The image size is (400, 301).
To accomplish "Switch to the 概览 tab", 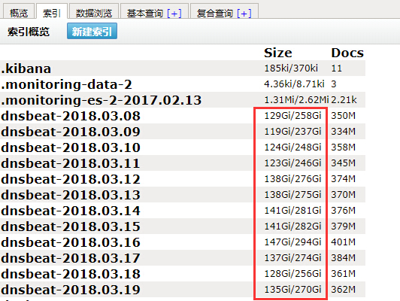I will 19,13.
